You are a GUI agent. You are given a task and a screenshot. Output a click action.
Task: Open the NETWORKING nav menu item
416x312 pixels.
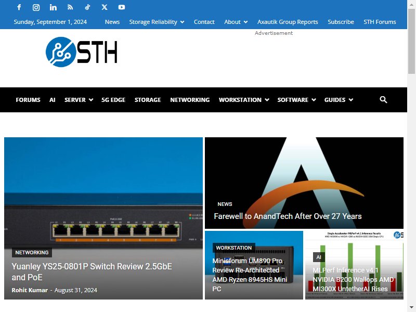[x=190, y=100]
